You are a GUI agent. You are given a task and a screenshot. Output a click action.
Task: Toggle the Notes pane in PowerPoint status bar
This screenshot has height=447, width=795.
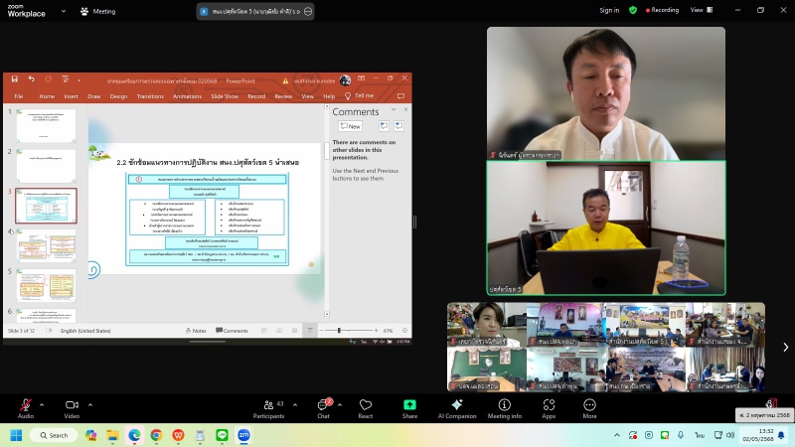195,331
